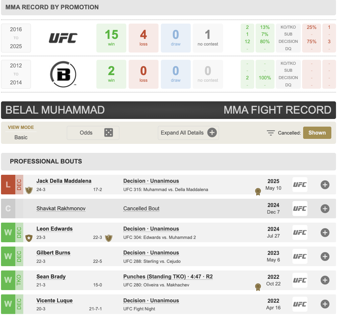Click the Bellator '100%' decision win percentage
Screen dimensions: 339x315
pos(265,78)
